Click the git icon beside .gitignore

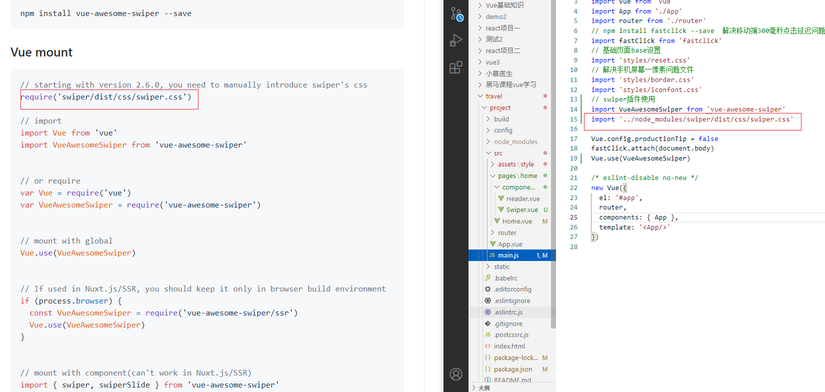coord(488,323)
